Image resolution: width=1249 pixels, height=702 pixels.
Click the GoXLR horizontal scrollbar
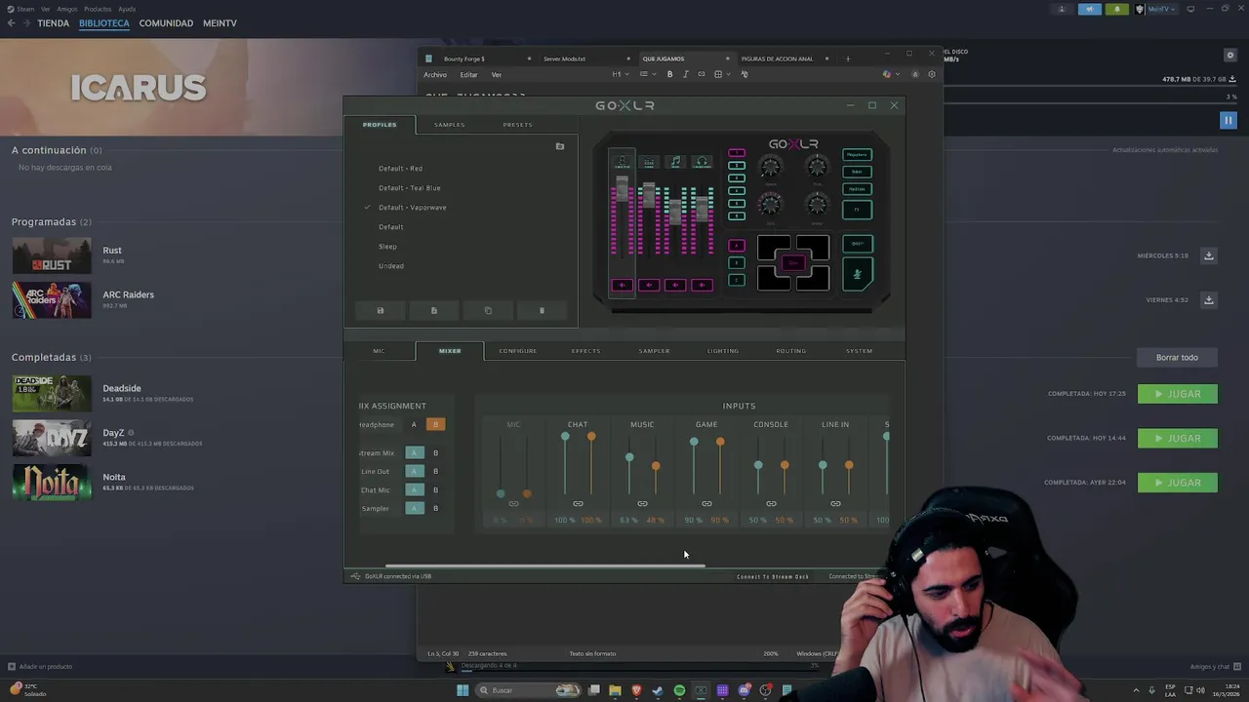[x=544, y=565]
